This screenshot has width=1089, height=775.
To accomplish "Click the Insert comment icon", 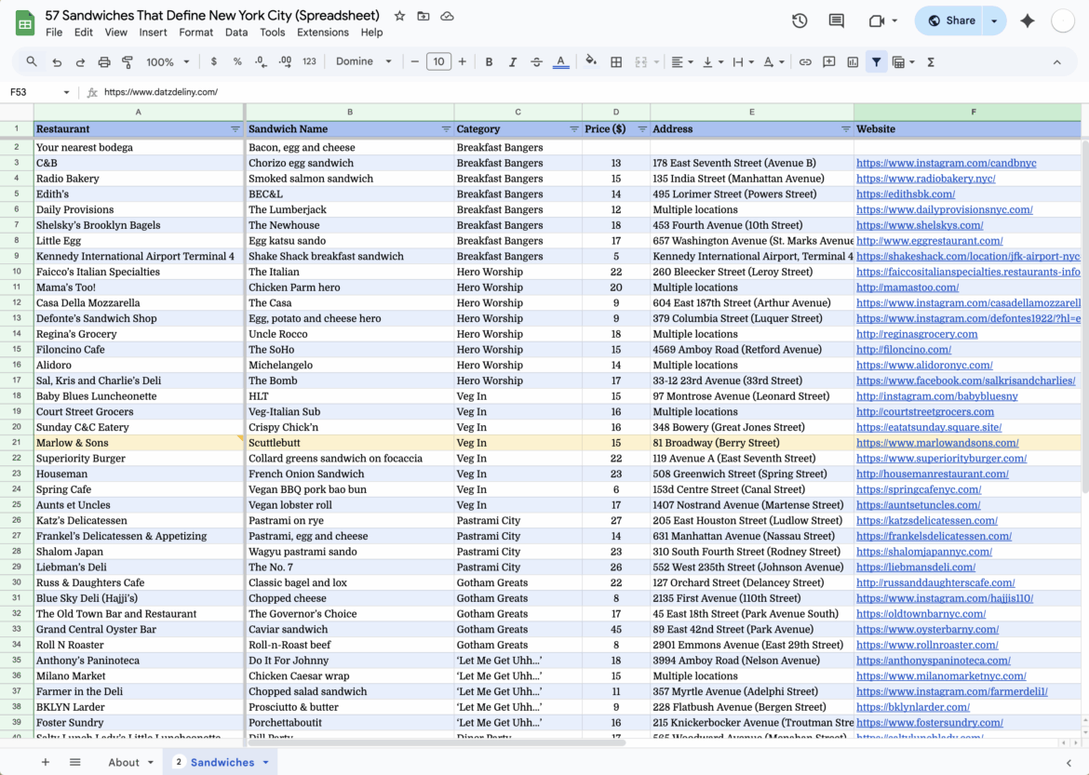I will coord(828,61).
